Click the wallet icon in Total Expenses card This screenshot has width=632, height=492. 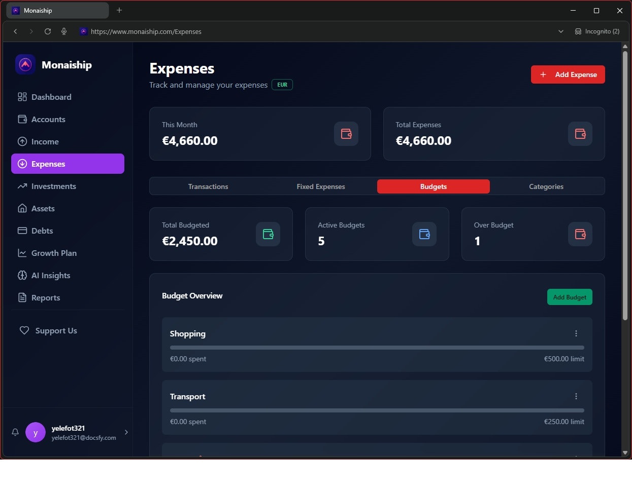coord(580,134)
